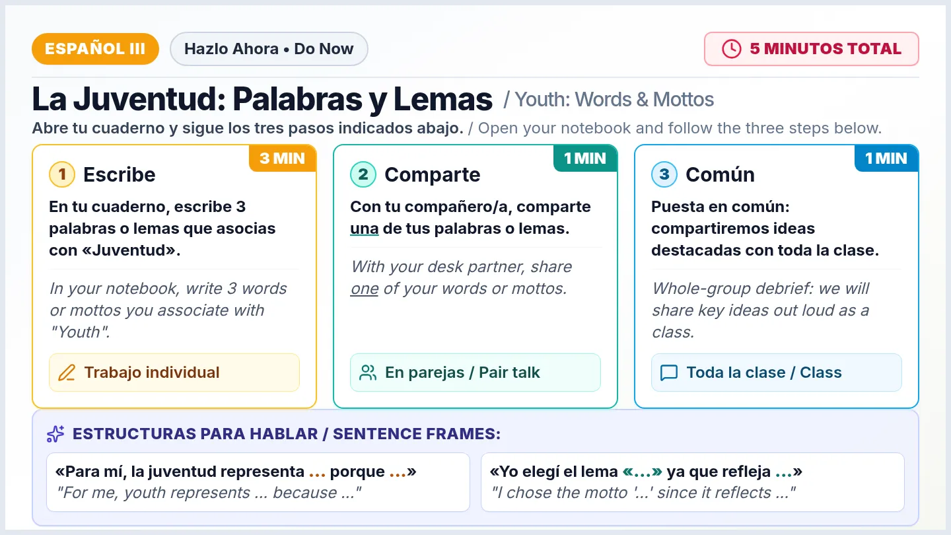The image size is (951, 535).
Task: Click the underlined word una
Action: (x=365, y=229)
